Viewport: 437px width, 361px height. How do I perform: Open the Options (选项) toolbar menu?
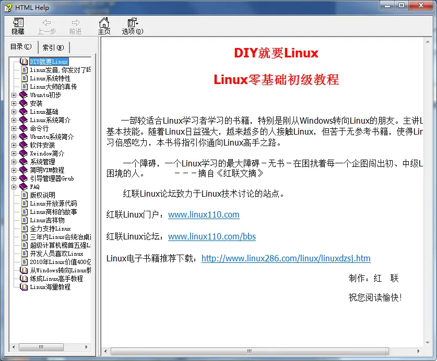(x=133, y=22)
